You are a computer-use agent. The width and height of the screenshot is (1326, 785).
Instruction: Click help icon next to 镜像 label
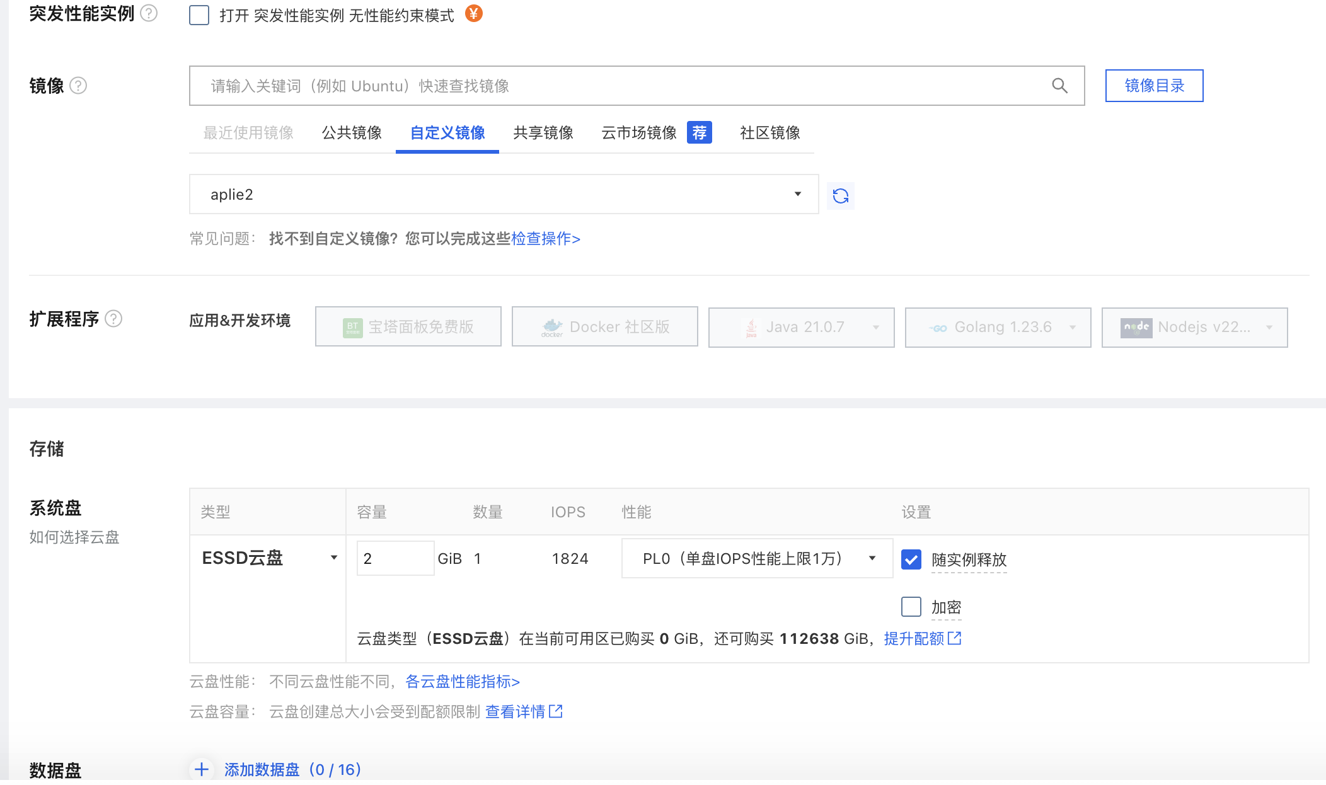78,86
